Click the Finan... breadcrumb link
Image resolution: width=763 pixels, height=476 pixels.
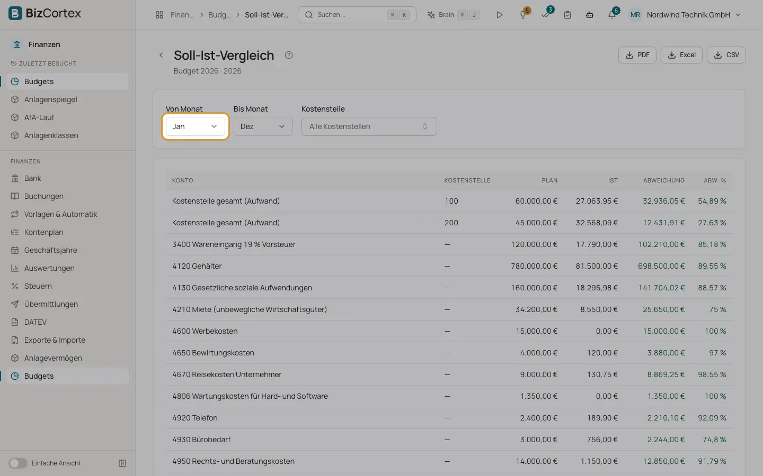(x=182, y=15)
